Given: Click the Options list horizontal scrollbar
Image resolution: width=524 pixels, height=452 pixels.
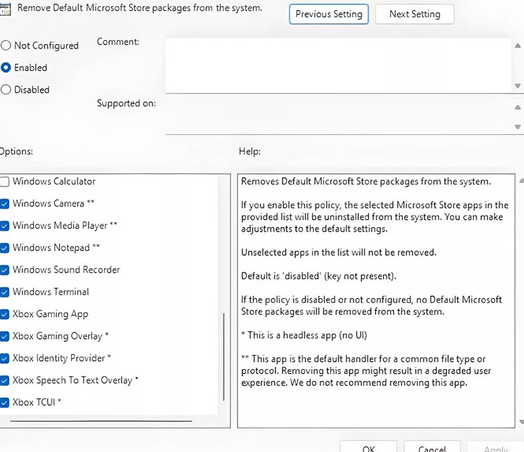Looking at the screenshot, I should tap(101, 421).
